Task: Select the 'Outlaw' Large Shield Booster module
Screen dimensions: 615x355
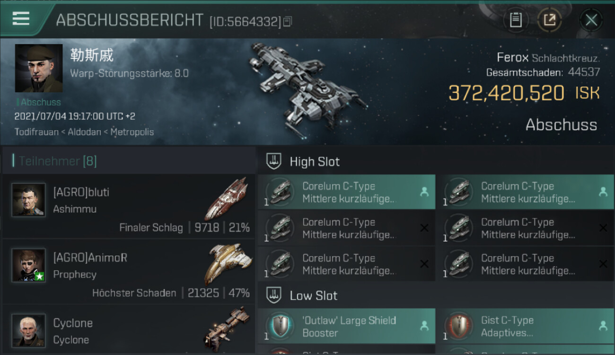Action: pyautogui.click(x=346, y=326)
